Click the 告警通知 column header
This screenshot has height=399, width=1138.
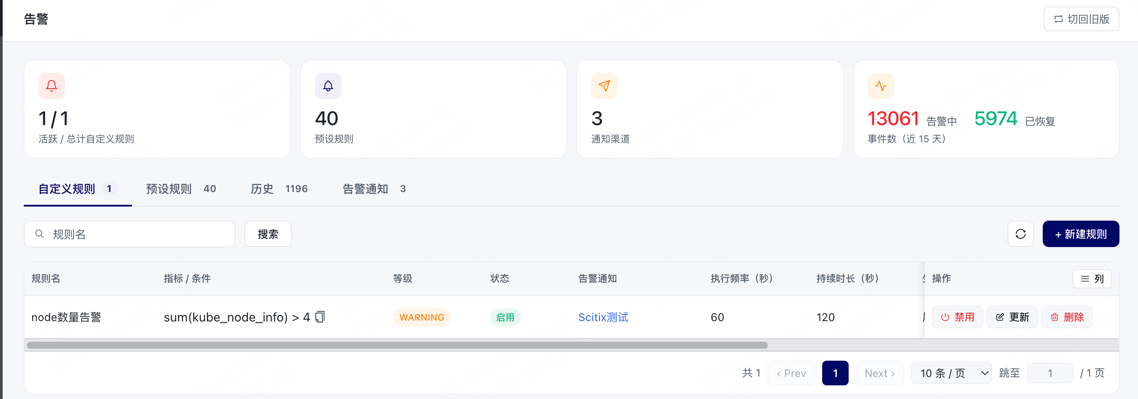pos(597,279)
